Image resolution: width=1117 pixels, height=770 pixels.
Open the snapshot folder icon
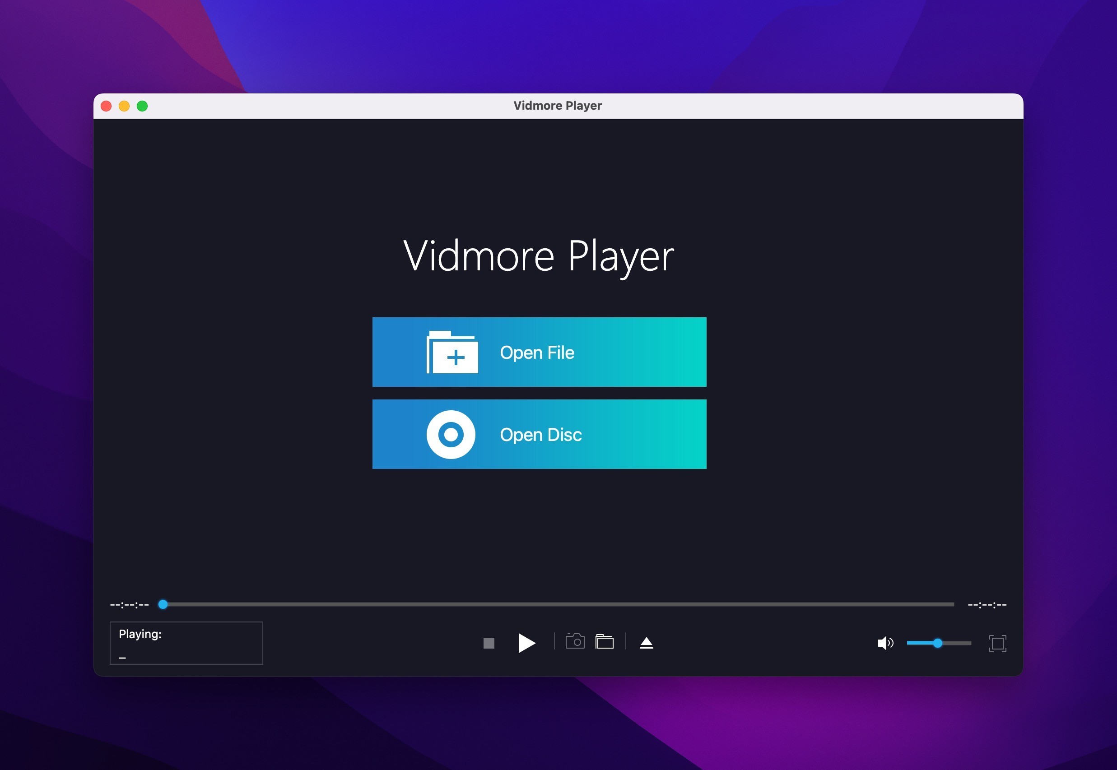click(604, 642)
